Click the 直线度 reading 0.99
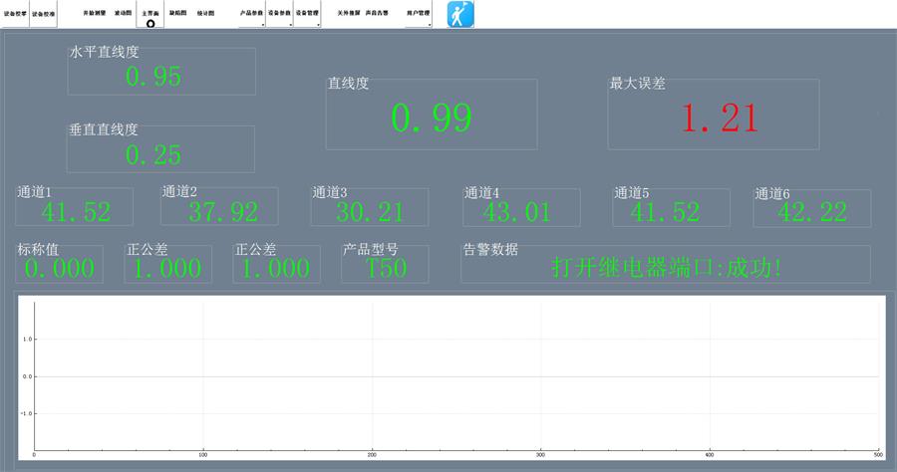 (x=431, y=118)
